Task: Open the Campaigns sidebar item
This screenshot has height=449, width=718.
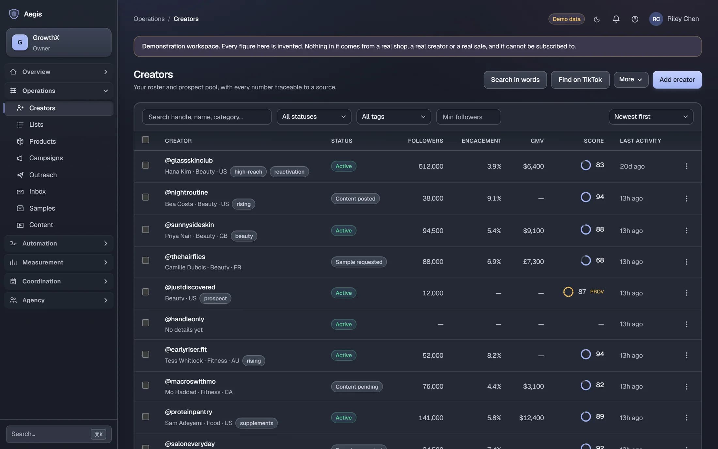Action: pos(59,158)
